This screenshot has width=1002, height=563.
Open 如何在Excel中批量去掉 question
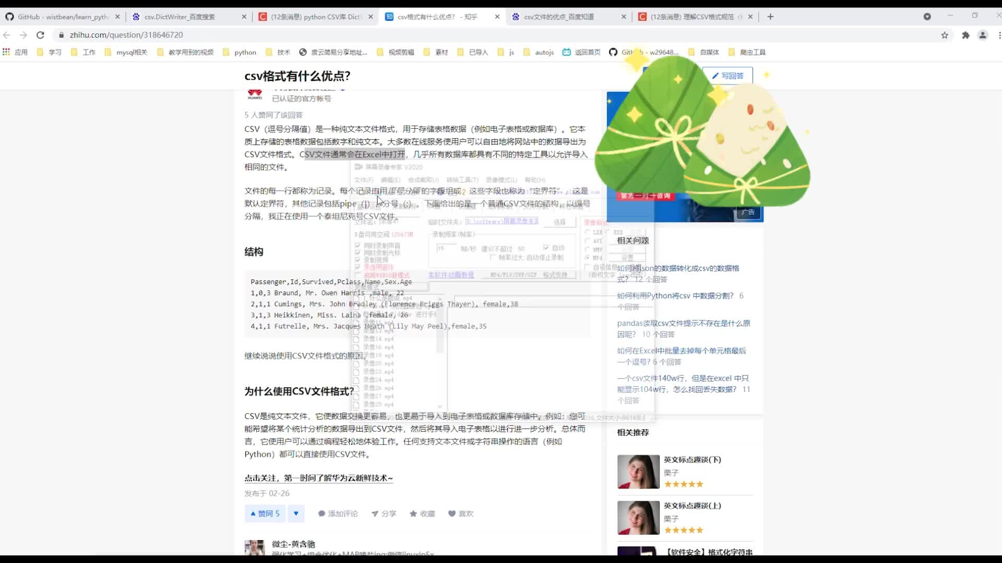(x=682, y=356)
